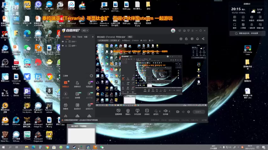Click the layout grid icon beside bell

tap(192, 39)
